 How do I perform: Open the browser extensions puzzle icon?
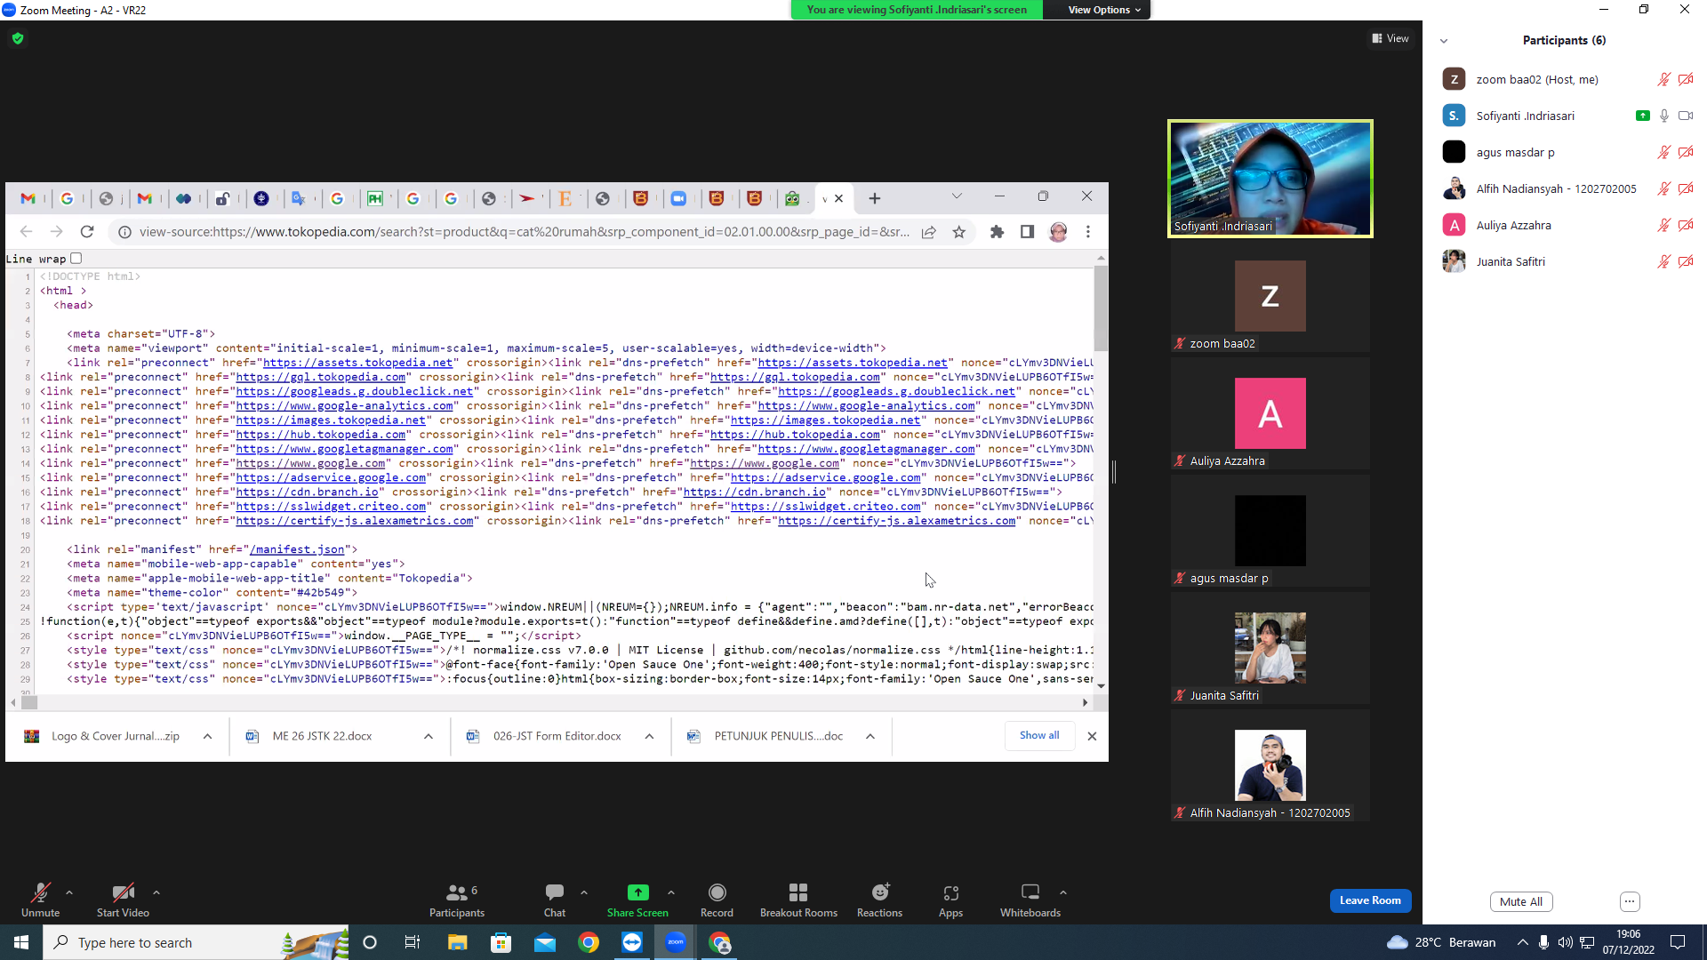[x=997, y=232]
